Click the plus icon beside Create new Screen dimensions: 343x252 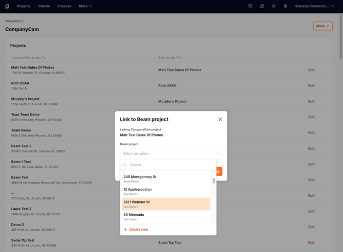coord(125,230)
